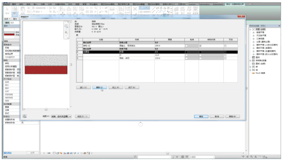Click the Show Work Plane icon
Screen dimensions: 285x163
click(x=183, y=9)
